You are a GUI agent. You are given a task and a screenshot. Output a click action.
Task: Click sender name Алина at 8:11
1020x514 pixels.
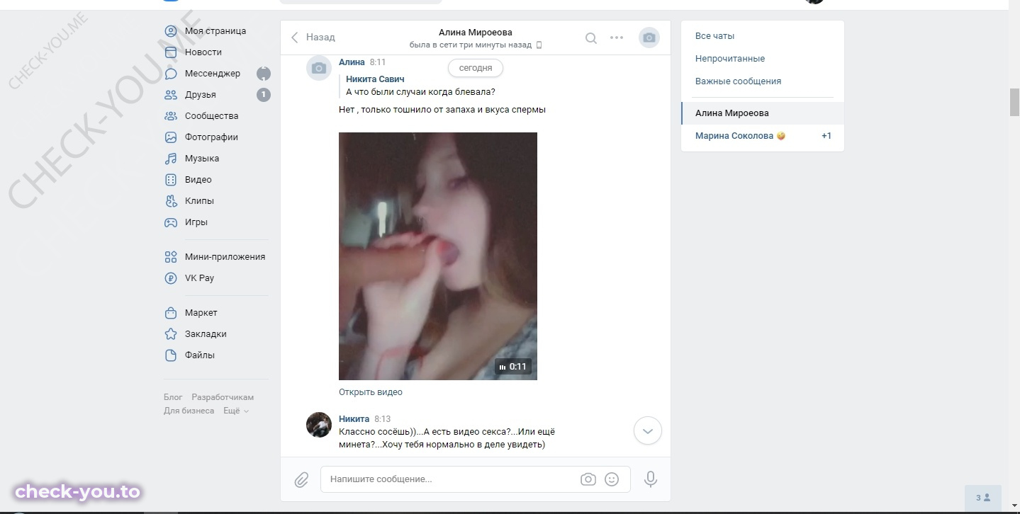352,62
